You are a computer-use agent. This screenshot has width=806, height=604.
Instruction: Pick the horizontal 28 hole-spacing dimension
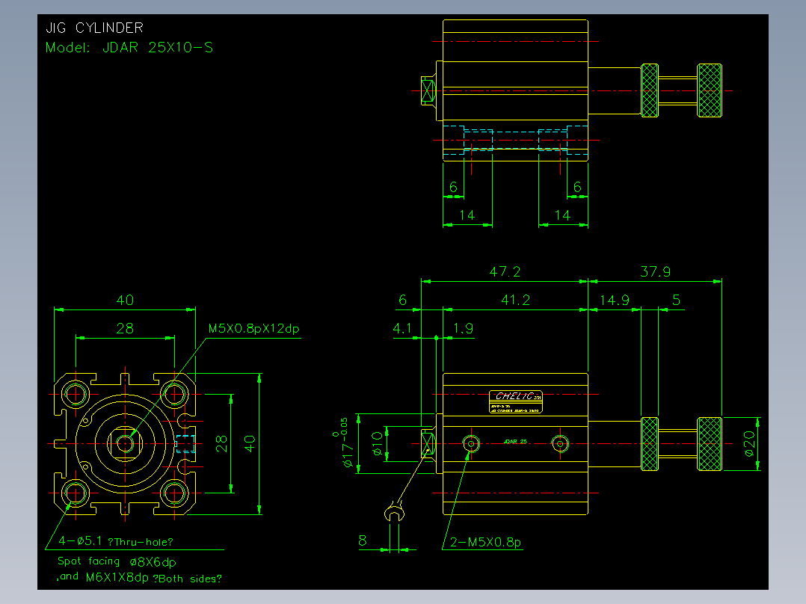[x=125, y=328]
